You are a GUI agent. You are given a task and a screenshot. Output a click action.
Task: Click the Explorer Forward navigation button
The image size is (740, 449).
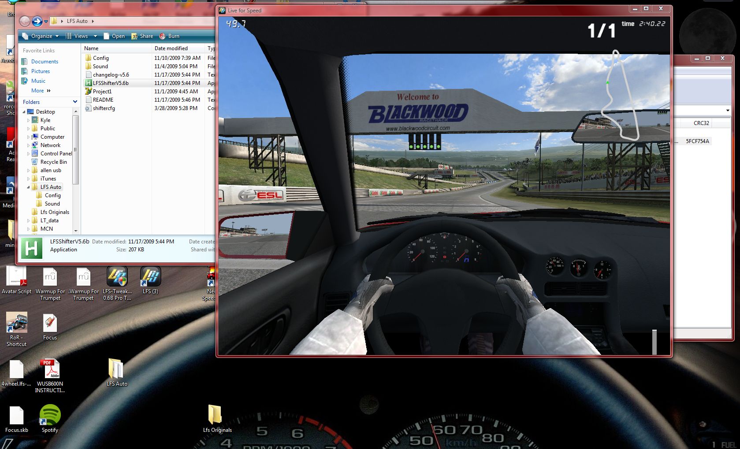37,21
